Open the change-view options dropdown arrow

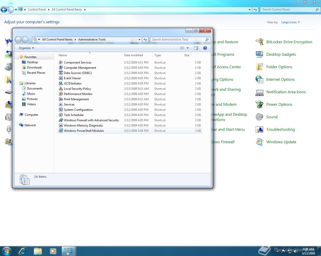188,48
